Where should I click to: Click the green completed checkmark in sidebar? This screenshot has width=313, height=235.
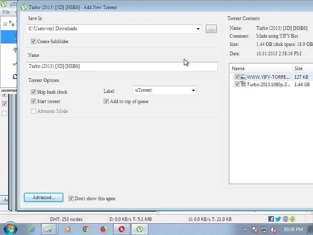(14, 64)
